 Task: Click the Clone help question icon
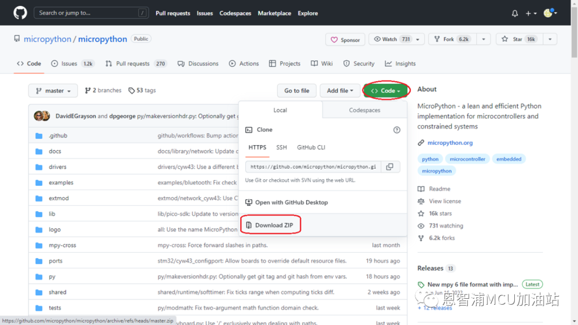point(397,130)
